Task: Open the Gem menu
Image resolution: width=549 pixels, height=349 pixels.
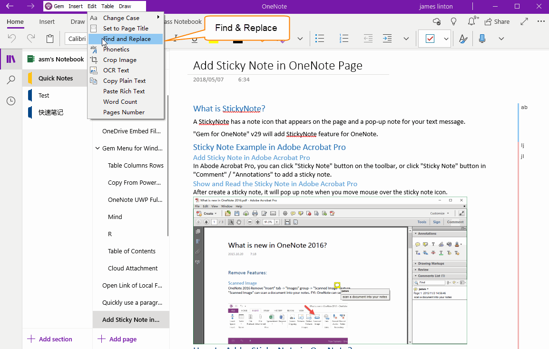Action: [59, 6]
